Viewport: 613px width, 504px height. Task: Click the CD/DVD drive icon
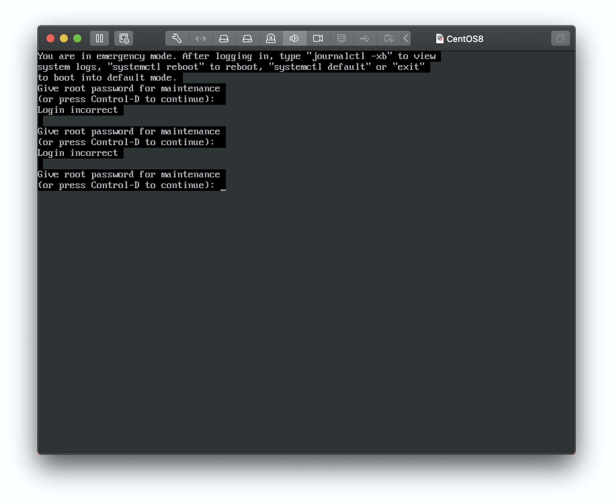click(271, 38)
